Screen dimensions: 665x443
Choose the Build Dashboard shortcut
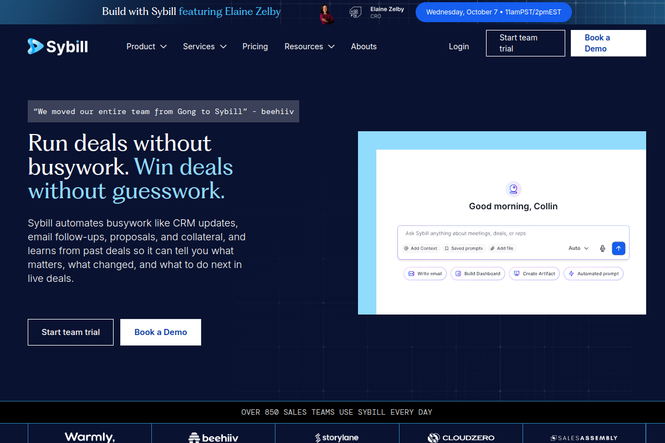click(x=478, y=274)
